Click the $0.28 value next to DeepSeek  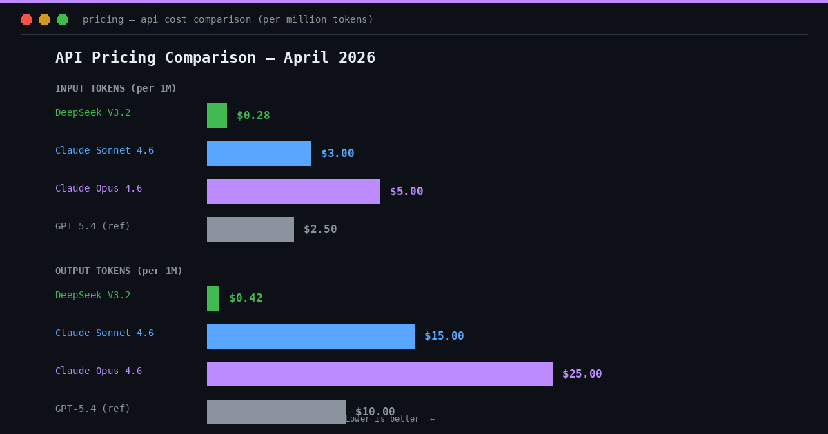(253, 115)
